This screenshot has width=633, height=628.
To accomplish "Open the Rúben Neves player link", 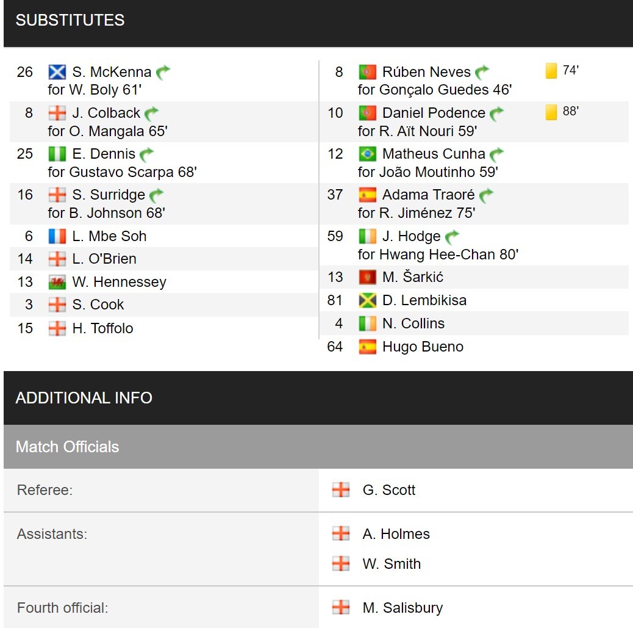I will [426, 72].
